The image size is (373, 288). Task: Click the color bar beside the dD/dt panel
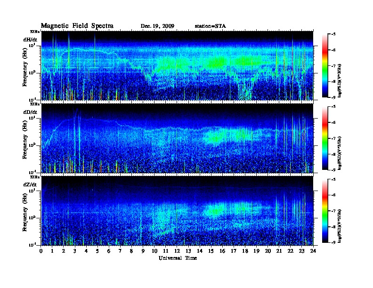pos(325,138)
